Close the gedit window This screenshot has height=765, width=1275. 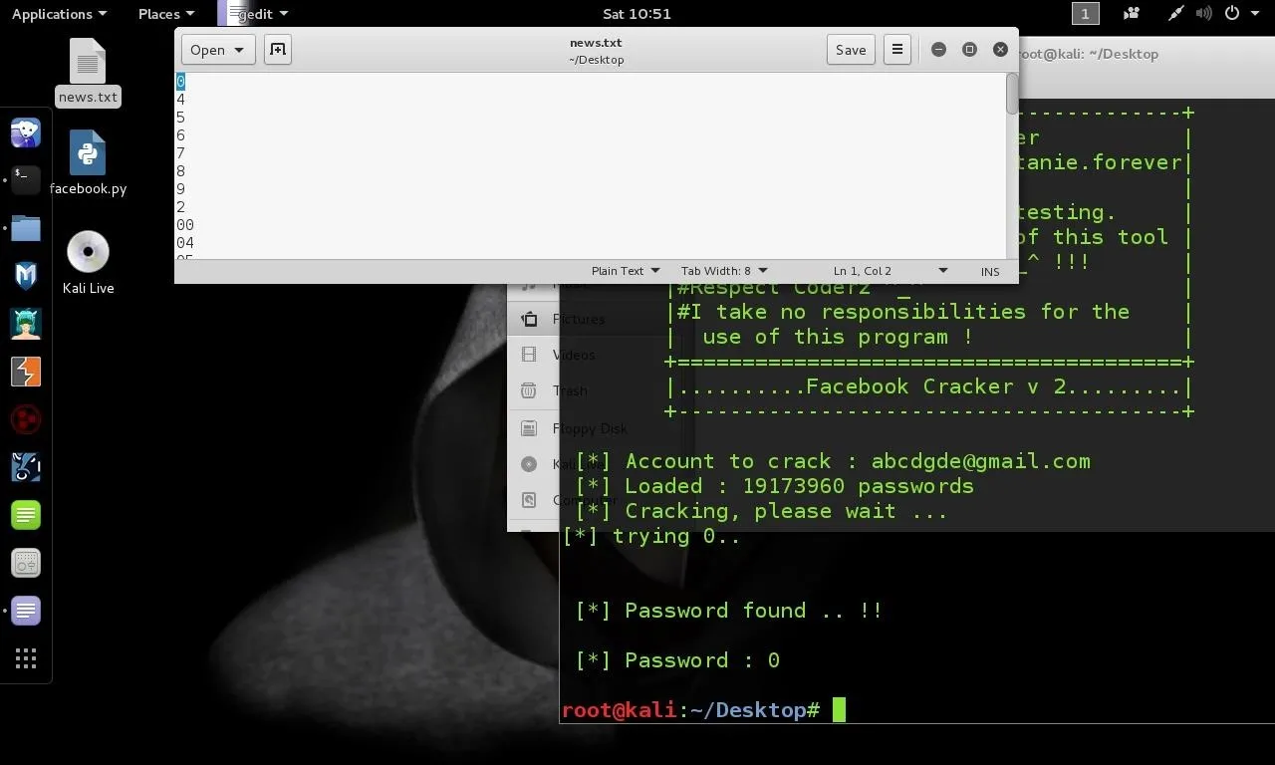pyautogui.click(x=1000, y=50)
